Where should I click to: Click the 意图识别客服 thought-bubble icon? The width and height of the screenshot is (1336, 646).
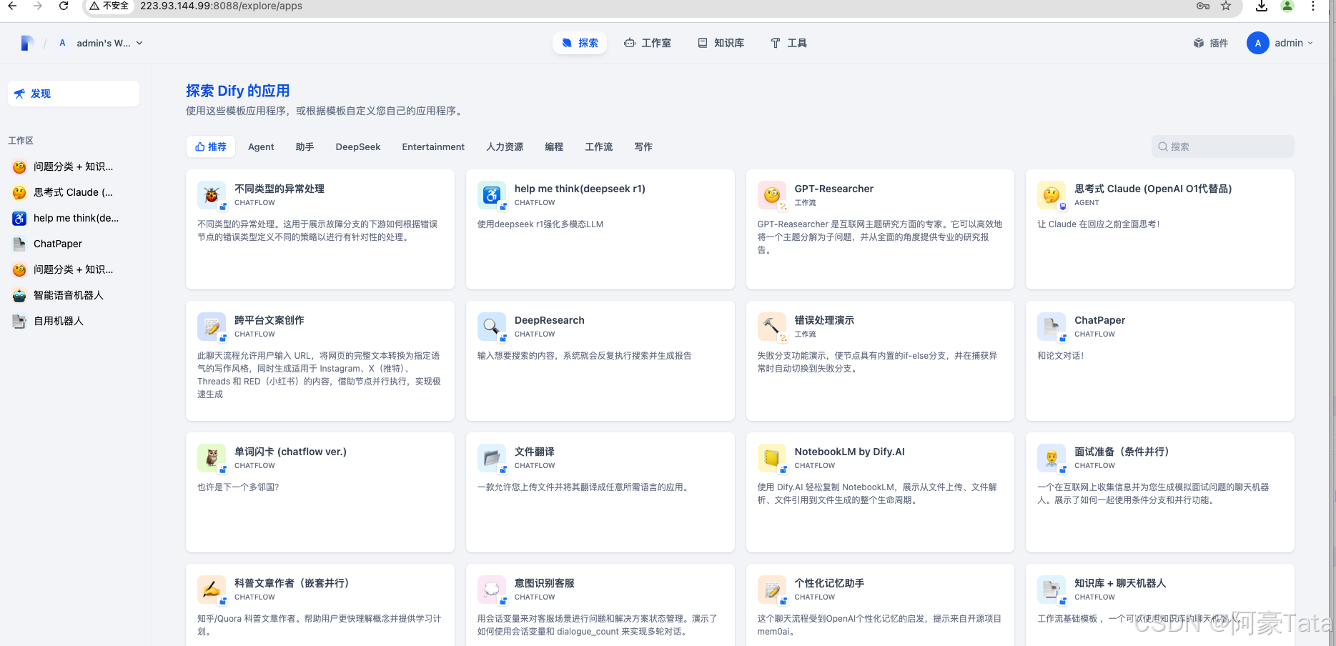coord(492,590)
